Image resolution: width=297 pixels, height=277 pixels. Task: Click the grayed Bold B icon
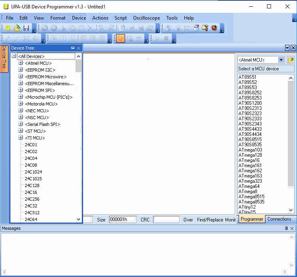[54, 38]
